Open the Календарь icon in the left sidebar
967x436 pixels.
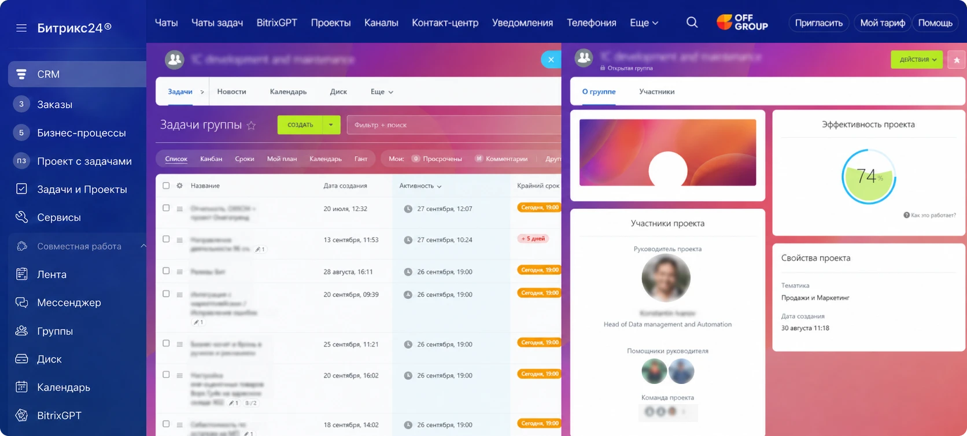pos(21,387)
